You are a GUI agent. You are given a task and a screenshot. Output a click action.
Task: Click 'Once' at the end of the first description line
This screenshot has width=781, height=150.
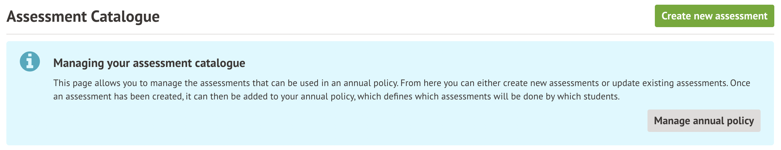(740, 83)
